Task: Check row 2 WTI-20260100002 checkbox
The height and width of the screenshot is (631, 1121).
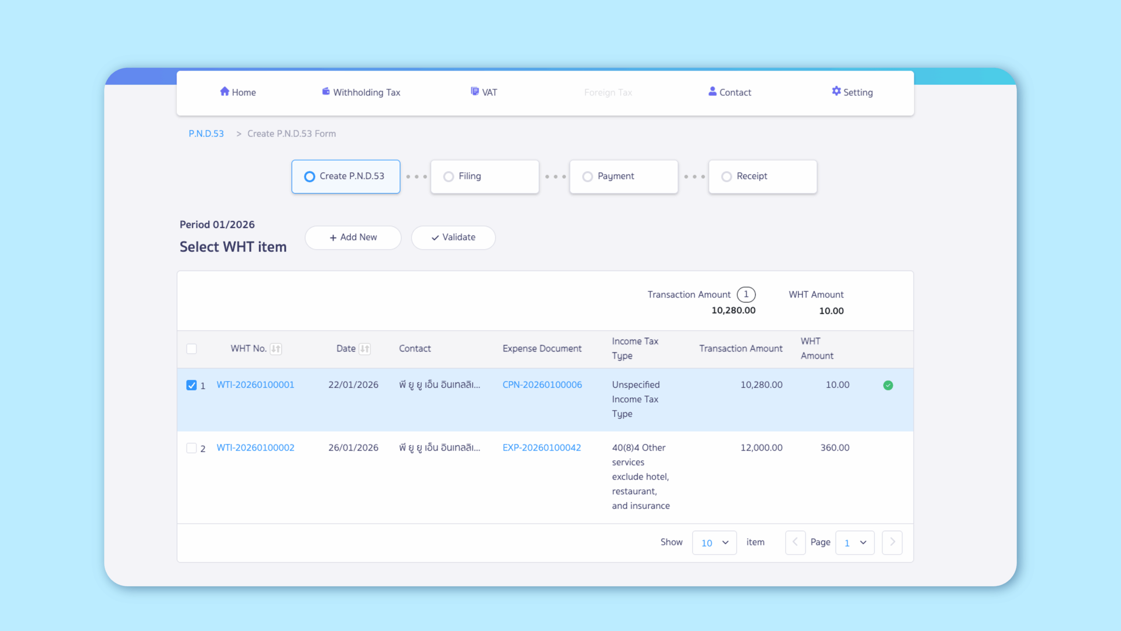Action: click(191, 448)
